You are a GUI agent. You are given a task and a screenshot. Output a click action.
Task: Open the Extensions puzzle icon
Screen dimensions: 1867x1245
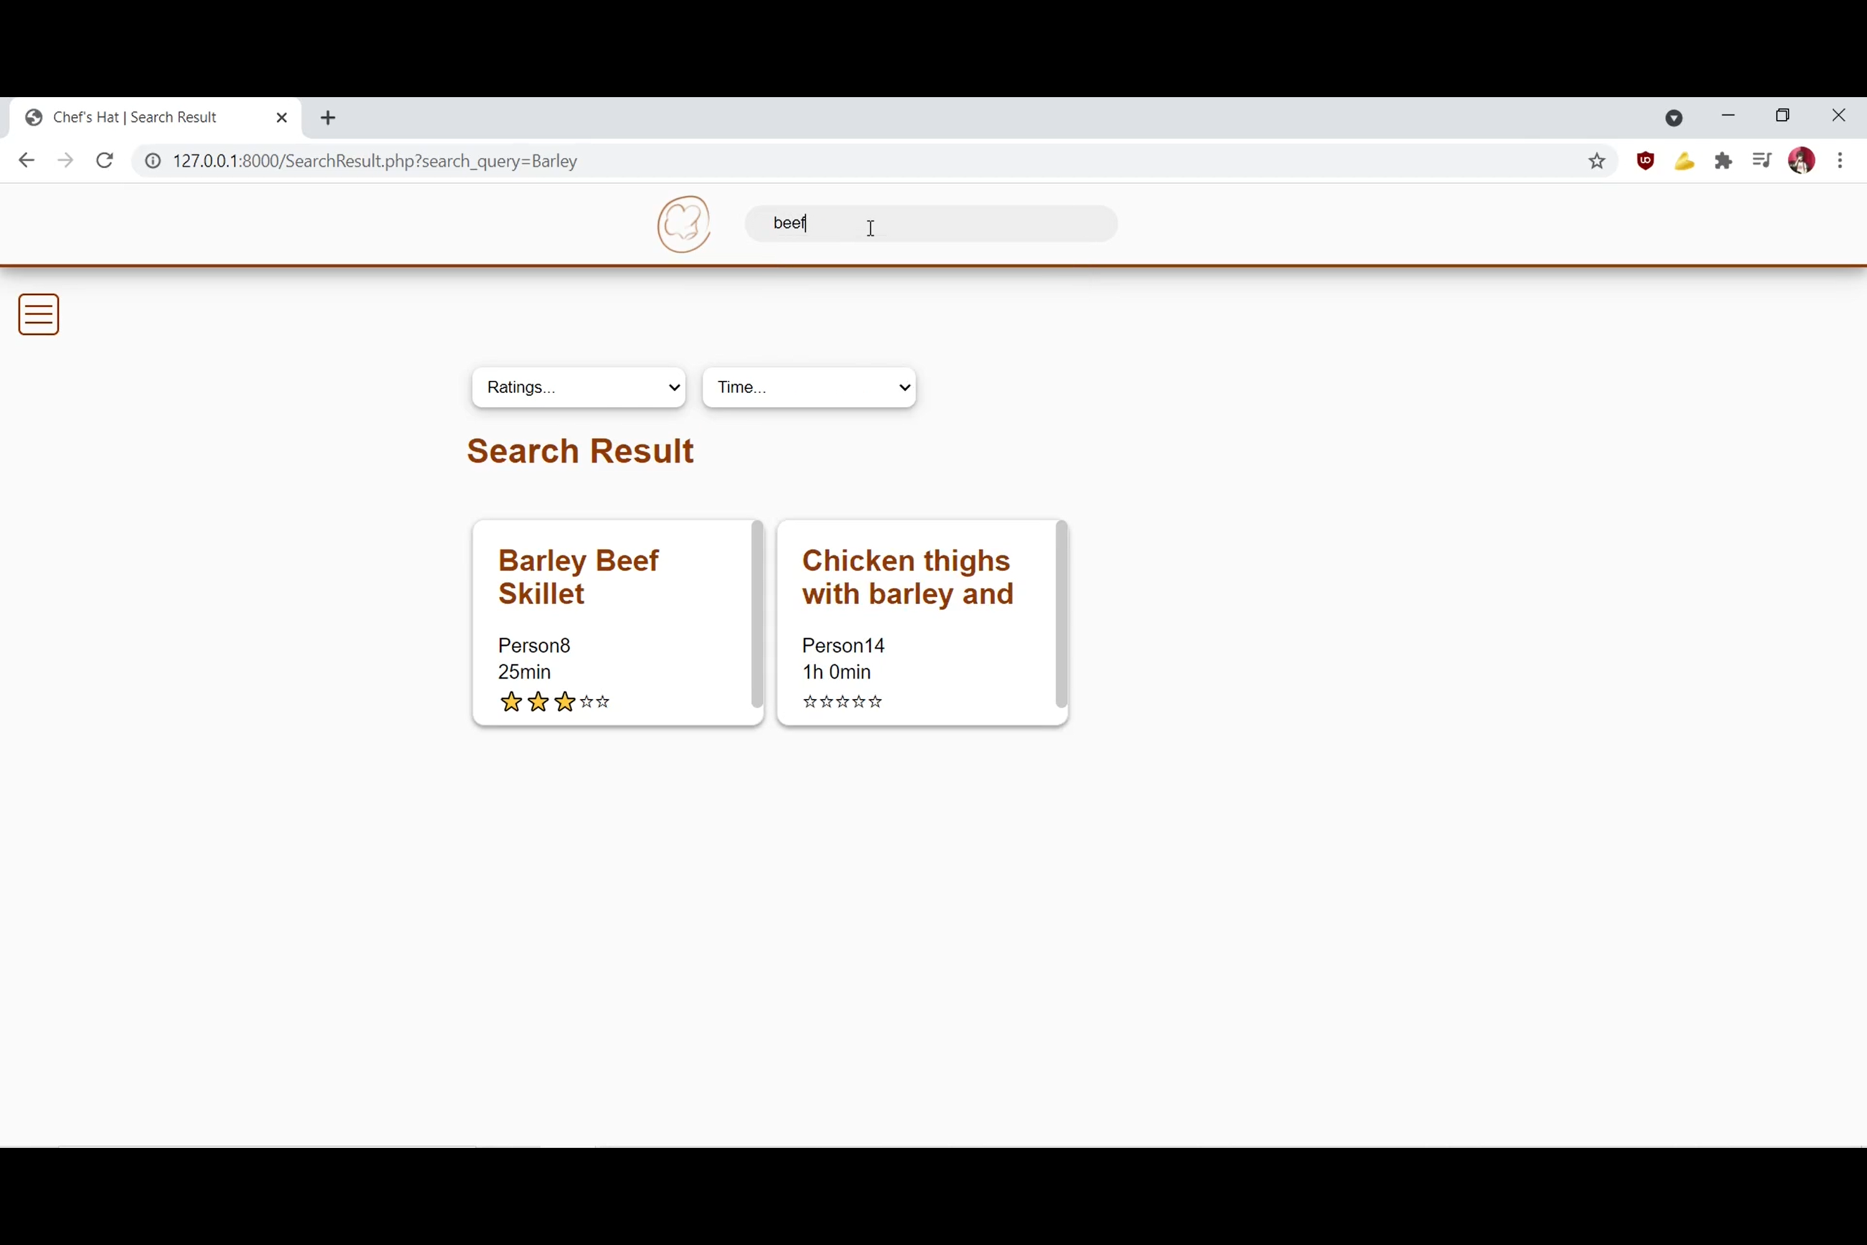click(1723, 162)
